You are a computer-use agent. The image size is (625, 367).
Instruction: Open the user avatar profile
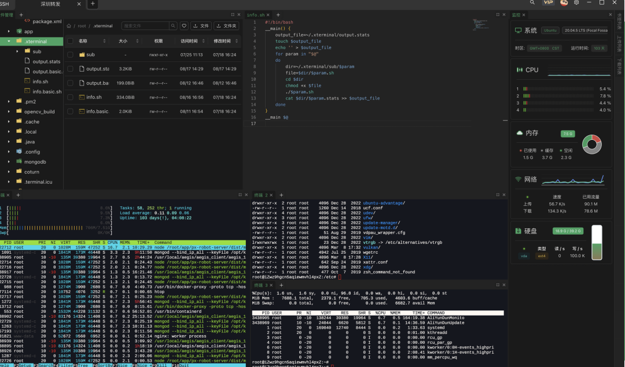564,2
